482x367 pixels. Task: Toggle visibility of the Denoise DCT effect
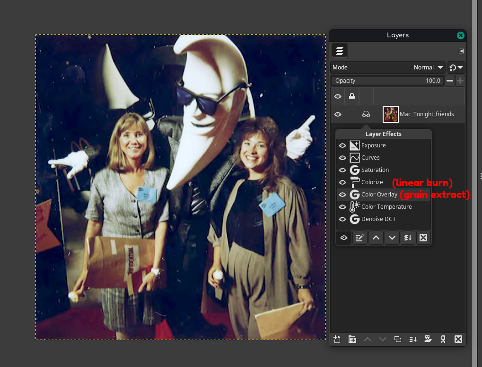tap(342, 219)
